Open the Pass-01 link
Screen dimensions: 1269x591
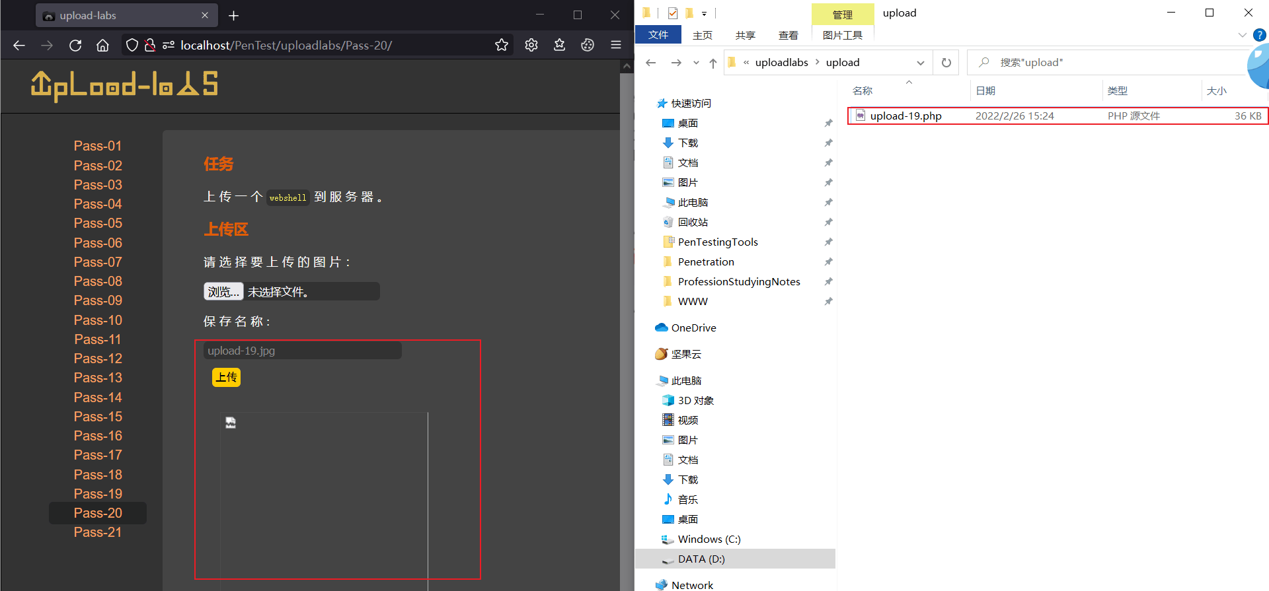point(98,146)
